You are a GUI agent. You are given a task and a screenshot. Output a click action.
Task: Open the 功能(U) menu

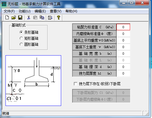coord(25,11)
